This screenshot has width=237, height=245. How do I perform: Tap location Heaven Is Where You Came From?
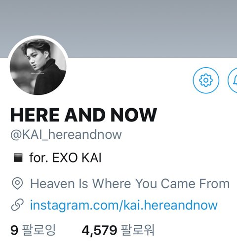(130, 184)
